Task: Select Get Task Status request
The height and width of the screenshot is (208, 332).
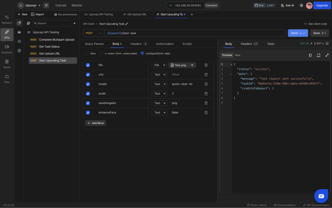Action: pyautogui.click(x=49, y=47)
